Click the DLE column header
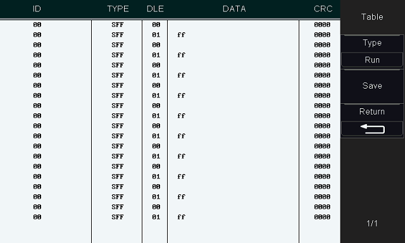 (x=155, y=9)
